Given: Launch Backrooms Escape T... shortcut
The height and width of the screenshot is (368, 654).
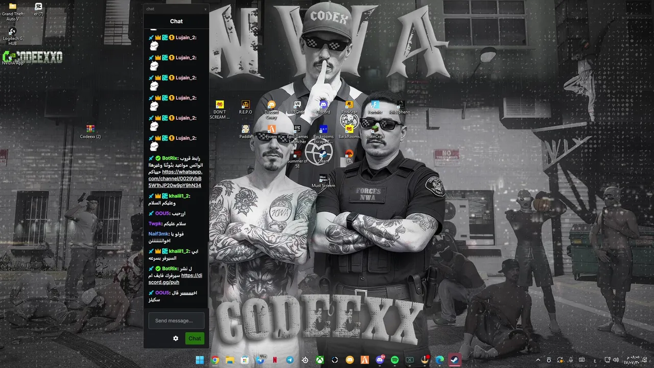Looking at the screenshot, I should pyautogui.click(x=323, y=134).
